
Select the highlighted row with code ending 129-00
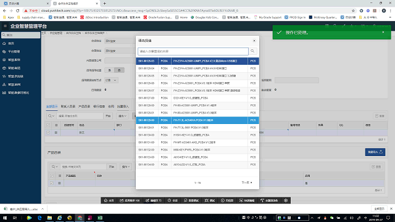(197, 120)
